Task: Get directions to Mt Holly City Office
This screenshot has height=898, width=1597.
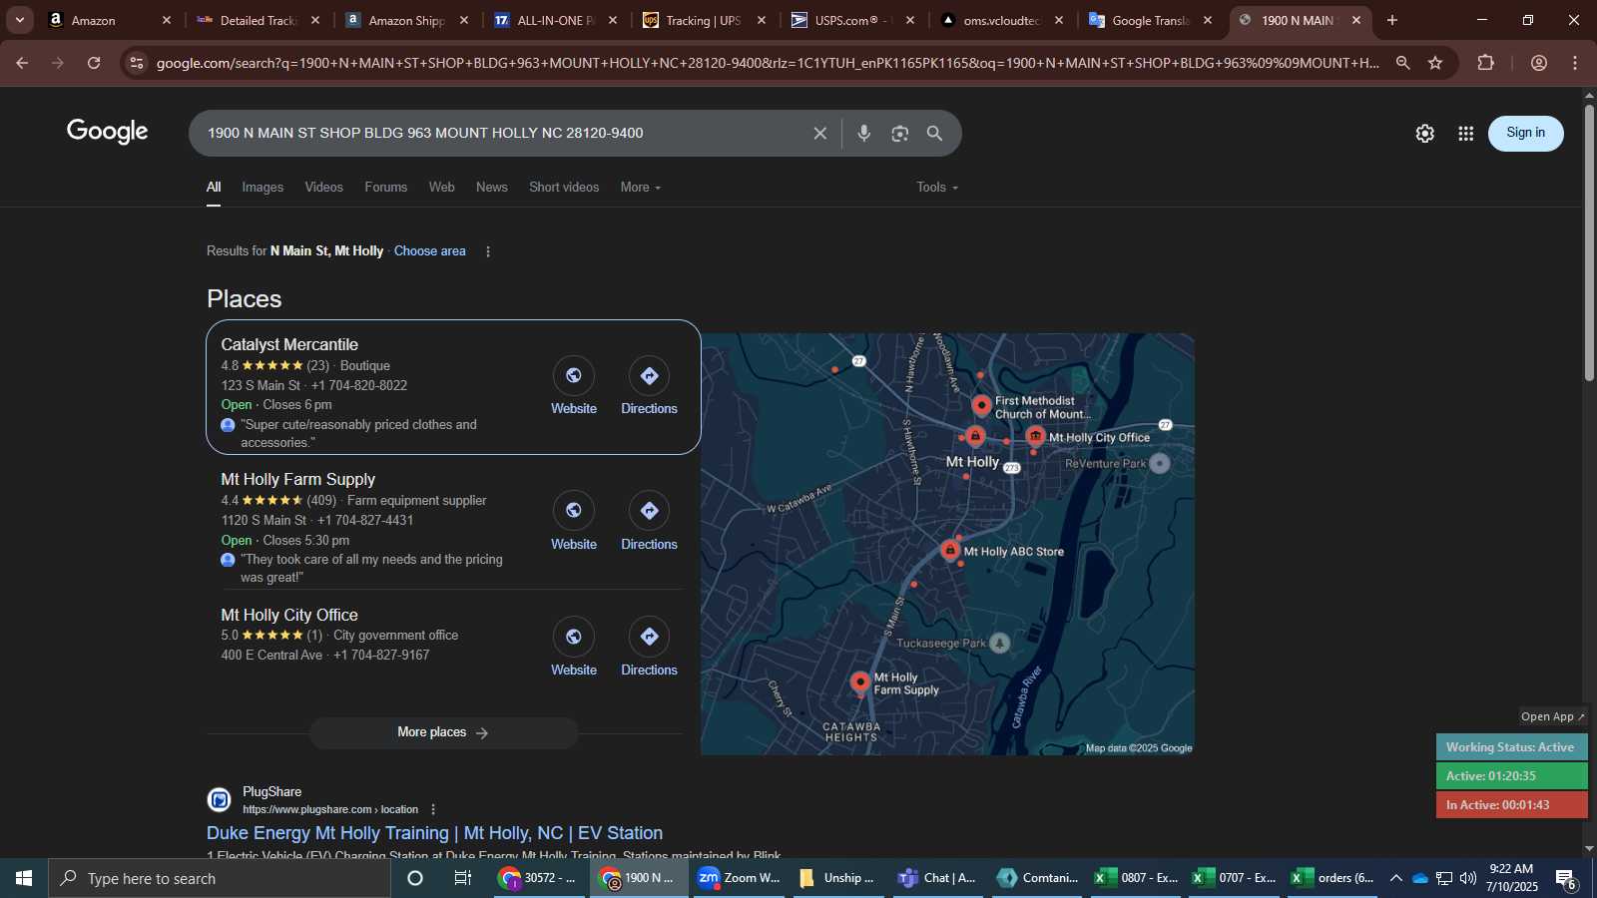Action: [649, 637]
